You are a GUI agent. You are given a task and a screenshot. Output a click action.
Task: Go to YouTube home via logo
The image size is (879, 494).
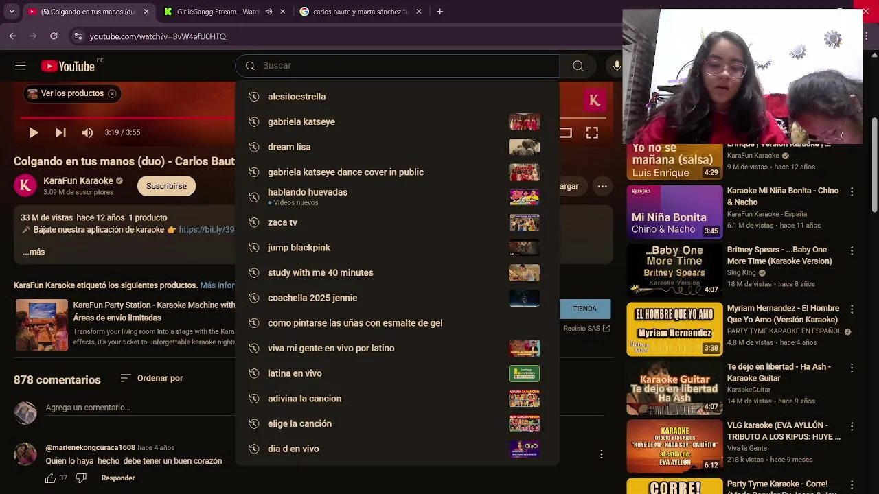pyautogui.click(x=68, y=66)
